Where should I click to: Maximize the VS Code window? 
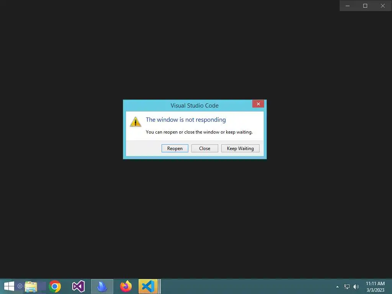365,5
